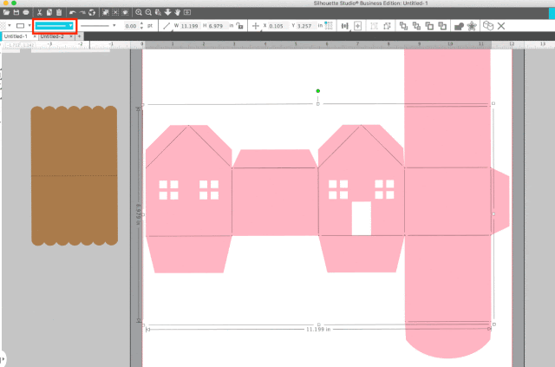
Task: Toggle the aspect ratio lock icon
Action: [240, 26]
